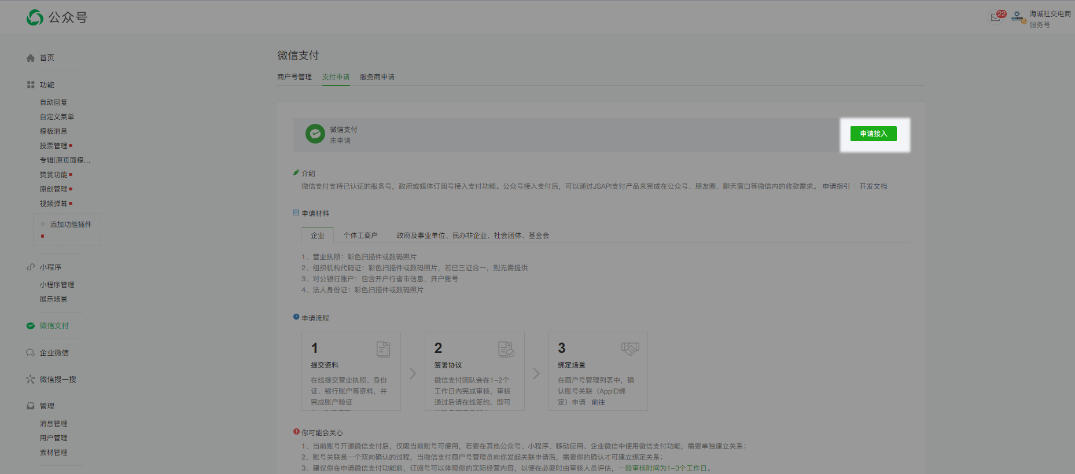Select the 个体工商户 materials tab
Viewport: 1075px width, 474px height.
pyautogui.click(x=360, y=236)
